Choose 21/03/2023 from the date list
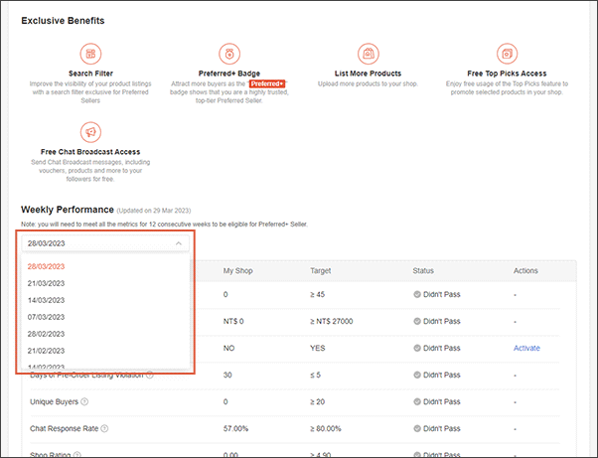The width and height of the screenshot is (598, 458). [x=47, y=283]
